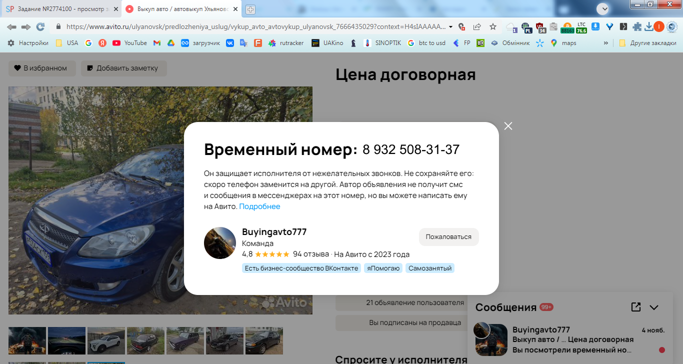
Task: Open the PL globe proxy extension
Action: pos(526,27)
